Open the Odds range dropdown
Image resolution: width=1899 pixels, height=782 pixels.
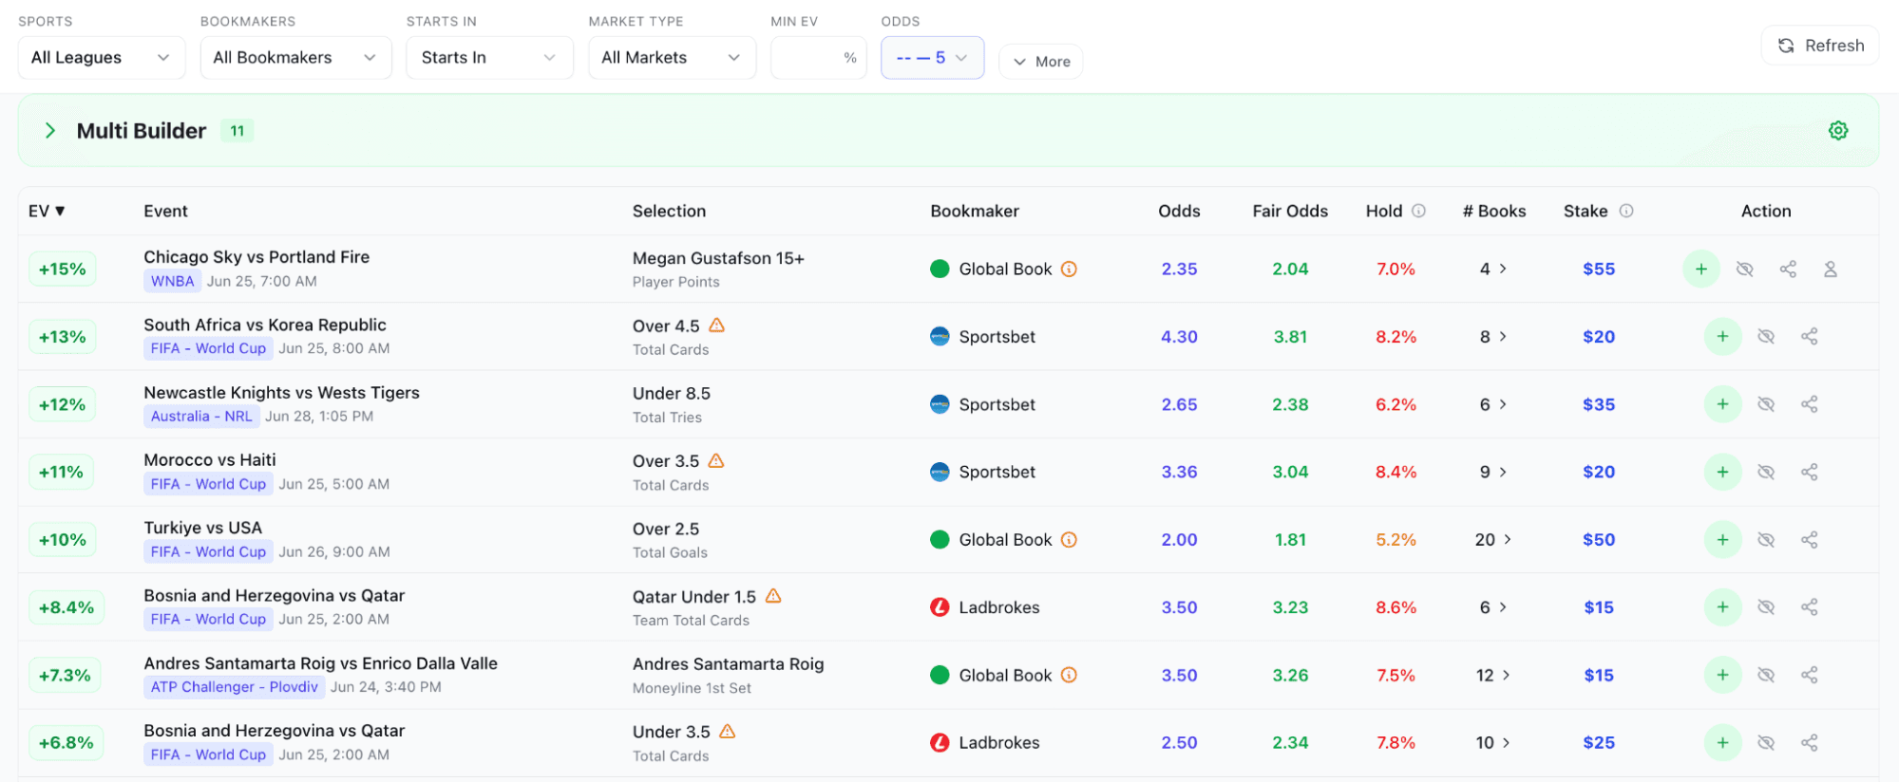pos(932,58)
